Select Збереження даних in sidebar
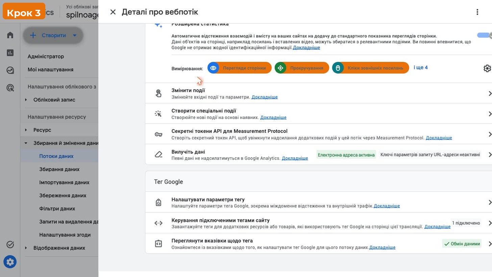The width and height of the screenshot is (492, 277). coord(63,195)
